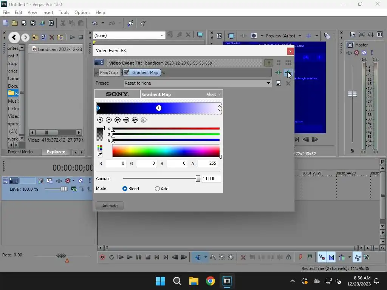Image resolution: width=387 pixels, height=290 pixels.
Task: Open the Preview (Auto) quality dropdown
Action: click(x=300, y=36)
